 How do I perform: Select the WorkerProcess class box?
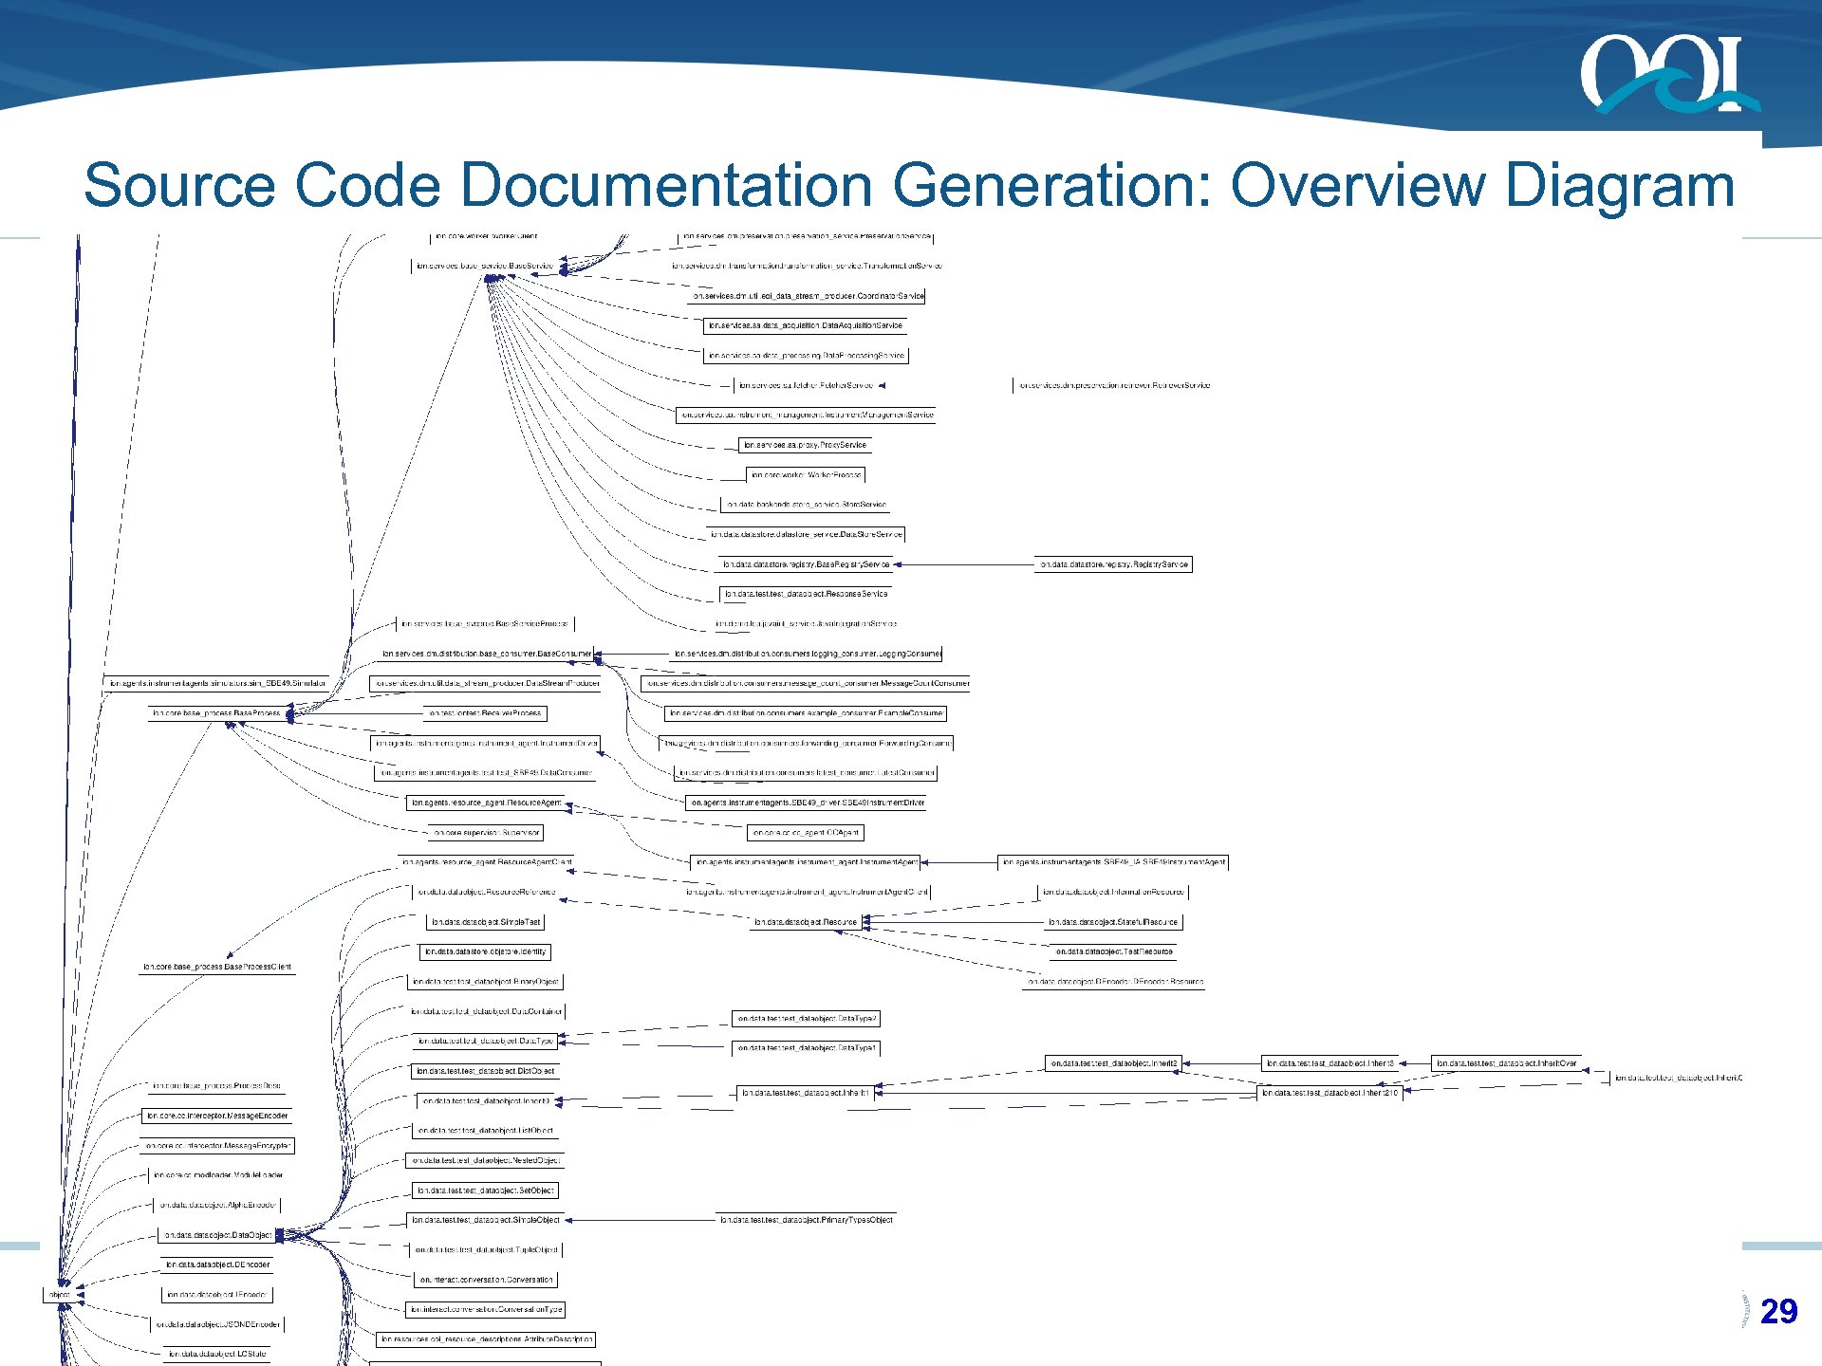[x=806, y=474]
